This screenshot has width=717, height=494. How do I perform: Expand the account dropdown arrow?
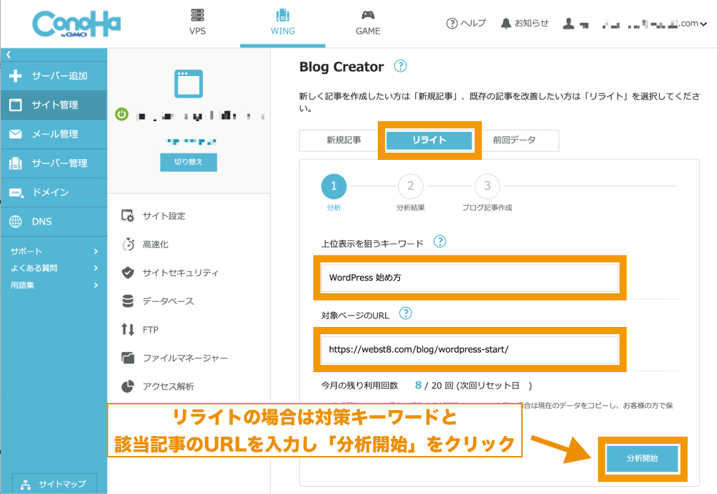[703, 24]
